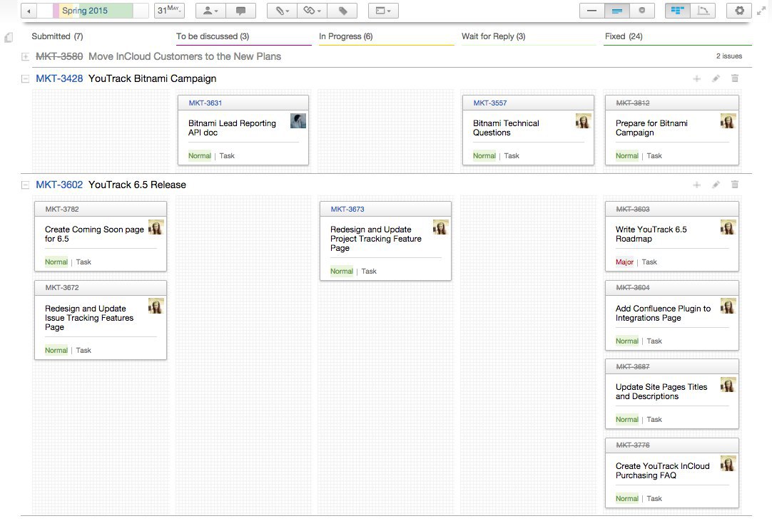This screenshot has width=772, height=521.
Task: Edit the YouTrack 6.5 Release swimlane
Action: [716, 185]
